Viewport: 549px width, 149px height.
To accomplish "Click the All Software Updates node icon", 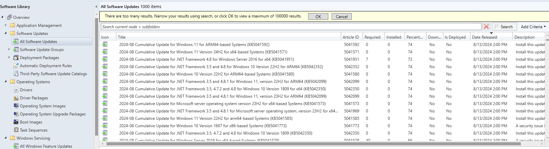I will point(16,41).
